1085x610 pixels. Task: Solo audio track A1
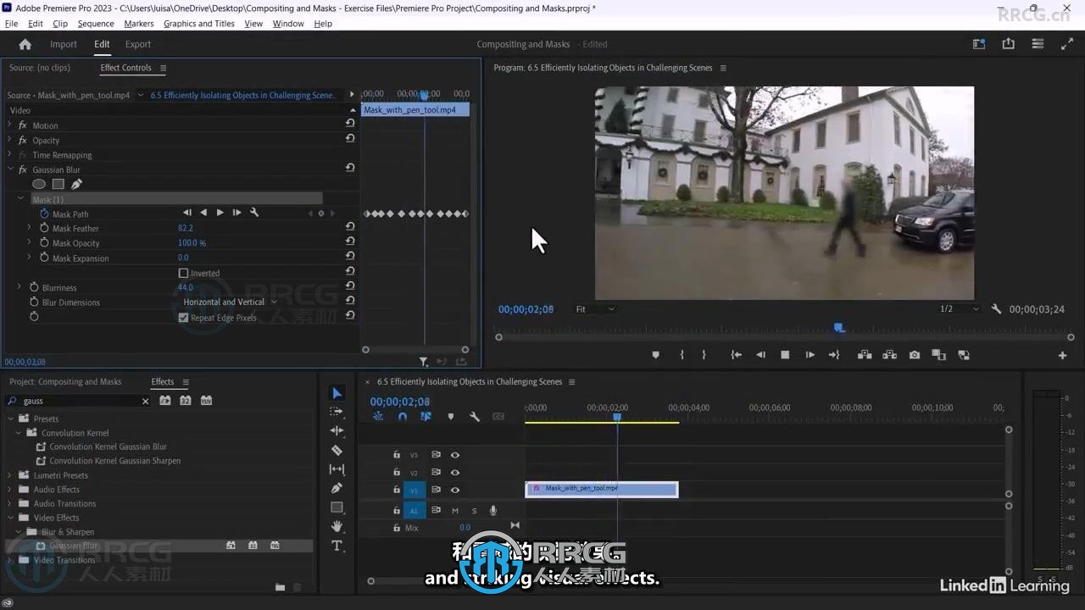(474, 511)
